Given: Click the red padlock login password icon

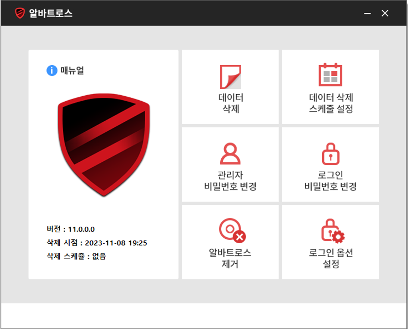Looking at the screenshot, I should pyautogui.click(x=330, y=153).
